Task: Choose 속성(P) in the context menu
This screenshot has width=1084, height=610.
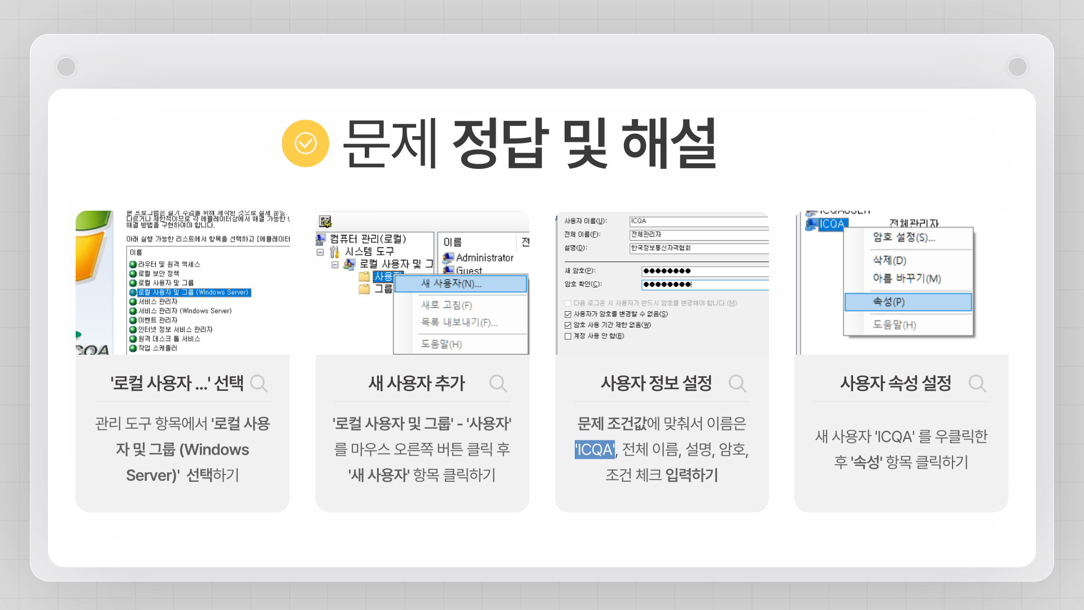Action: pos(908,302)
